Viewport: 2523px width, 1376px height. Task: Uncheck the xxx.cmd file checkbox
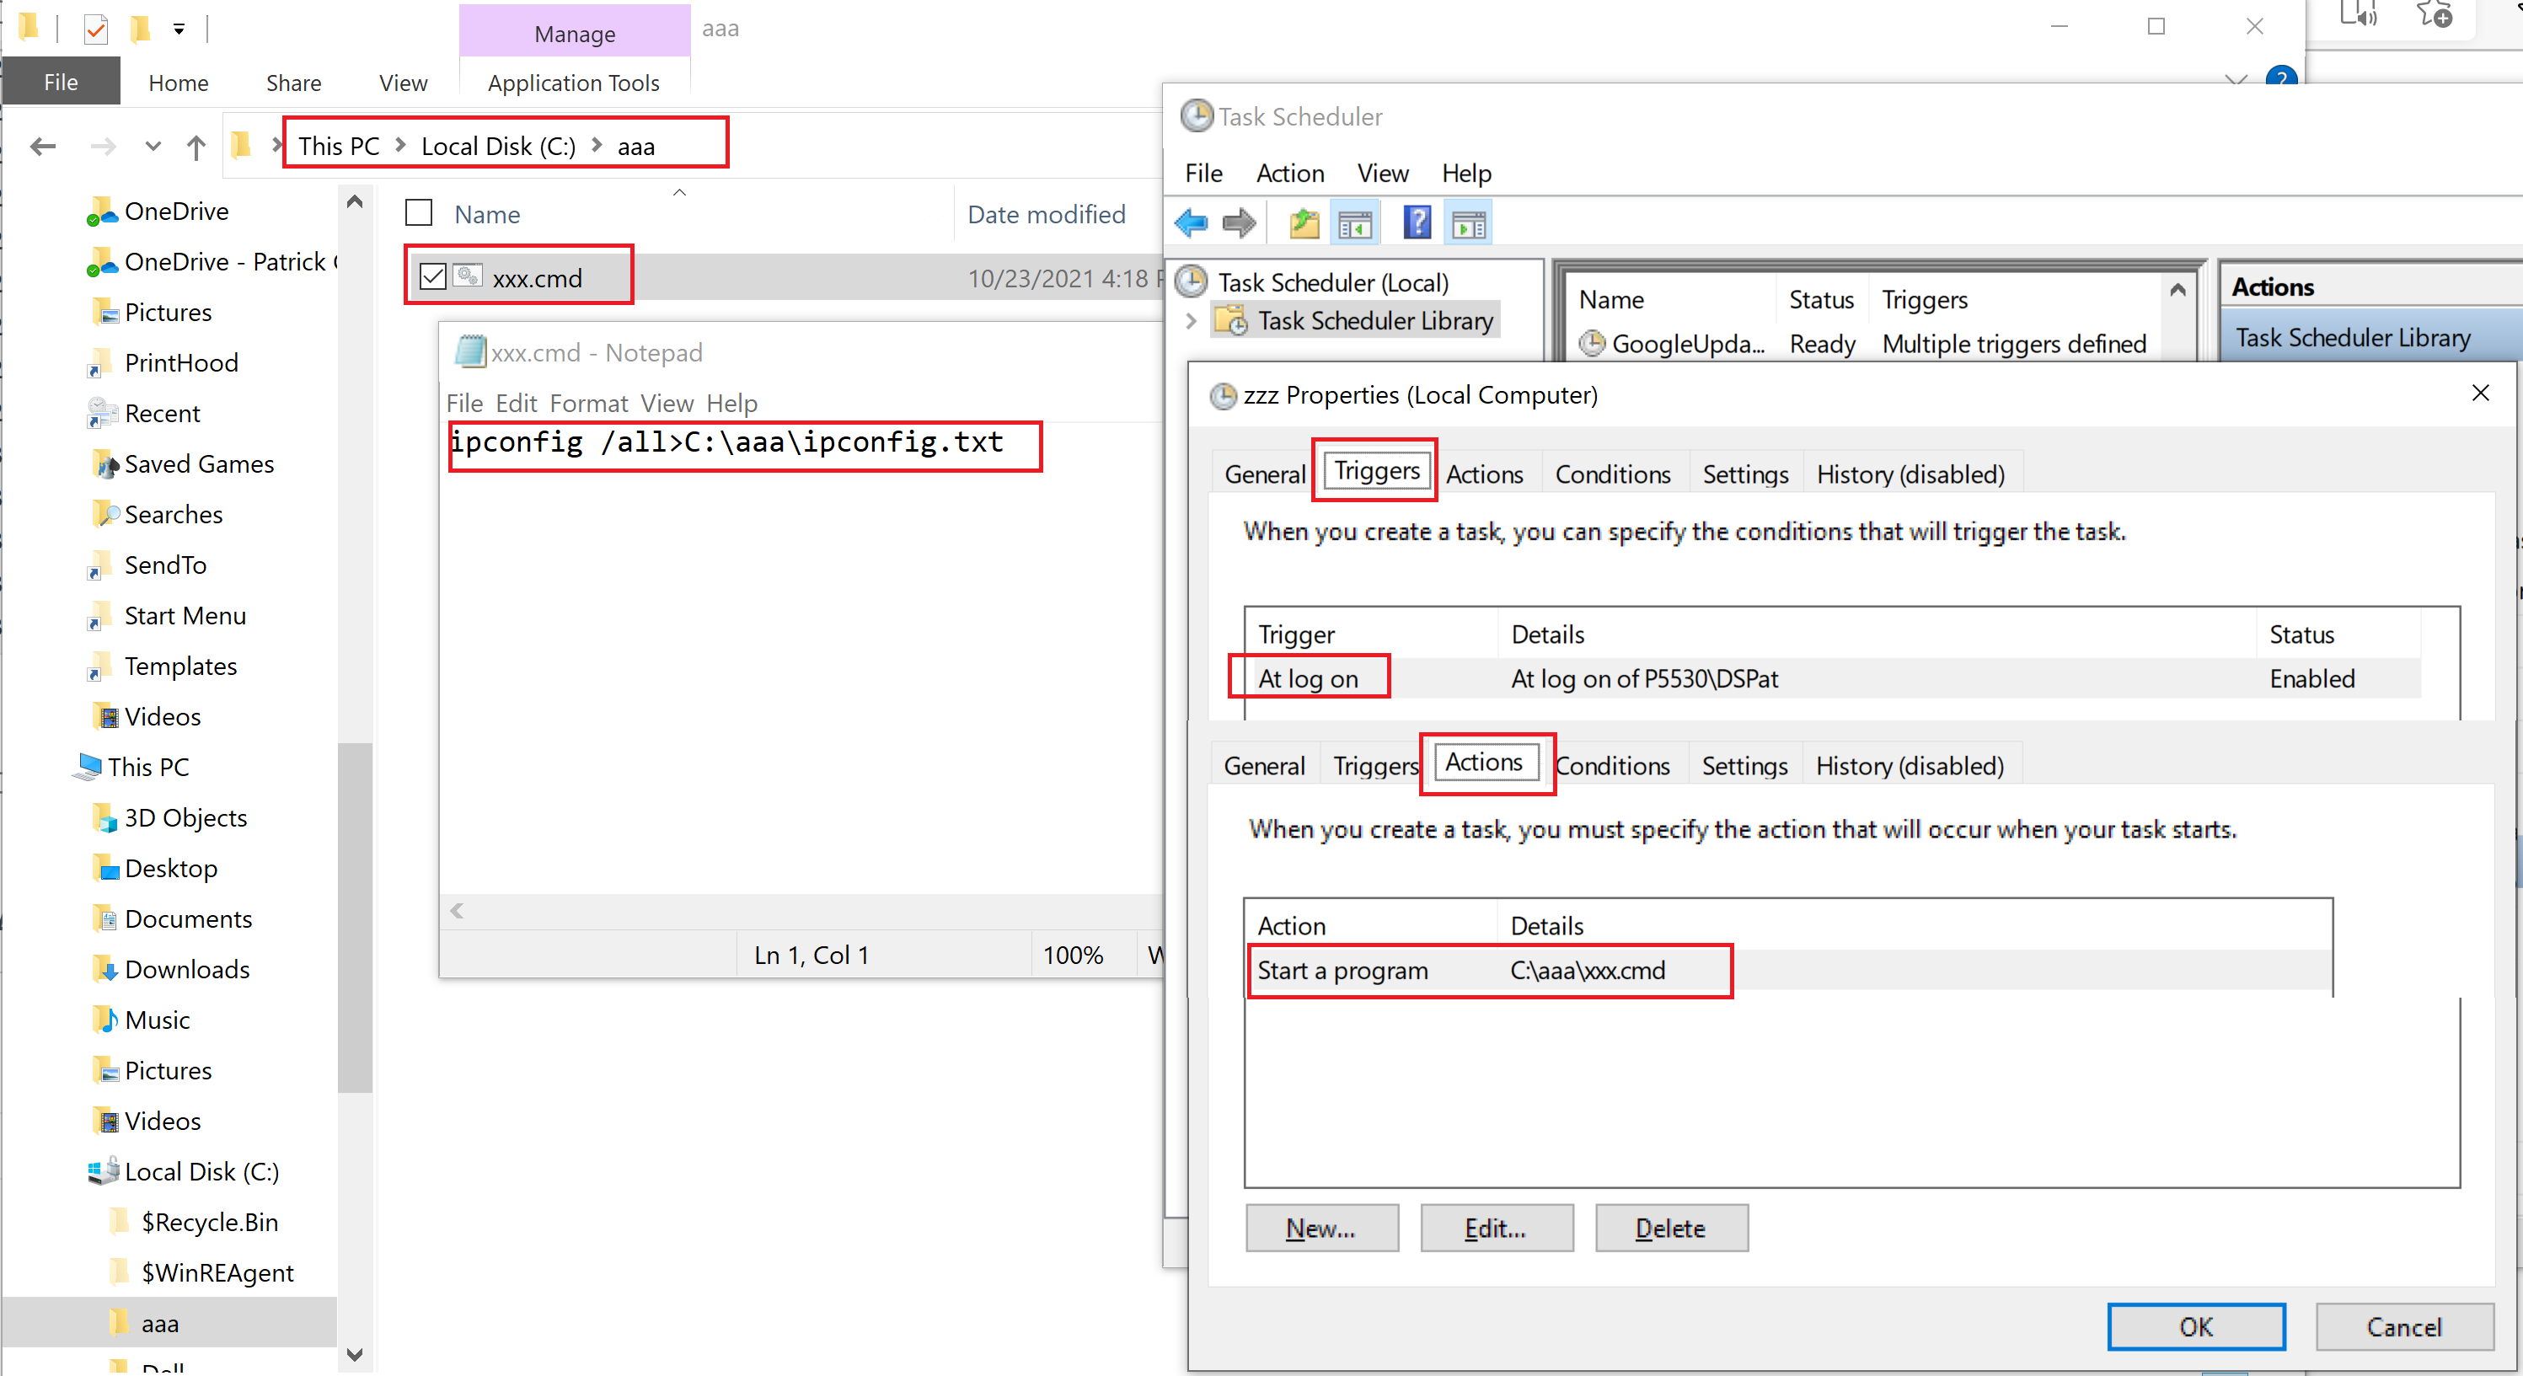434,277
